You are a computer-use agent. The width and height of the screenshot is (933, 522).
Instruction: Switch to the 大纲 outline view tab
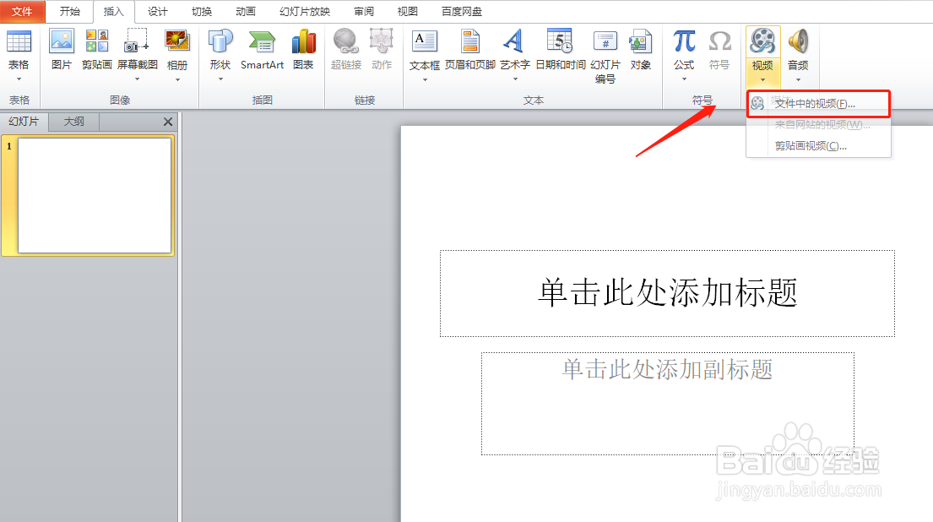coord(73,121)
